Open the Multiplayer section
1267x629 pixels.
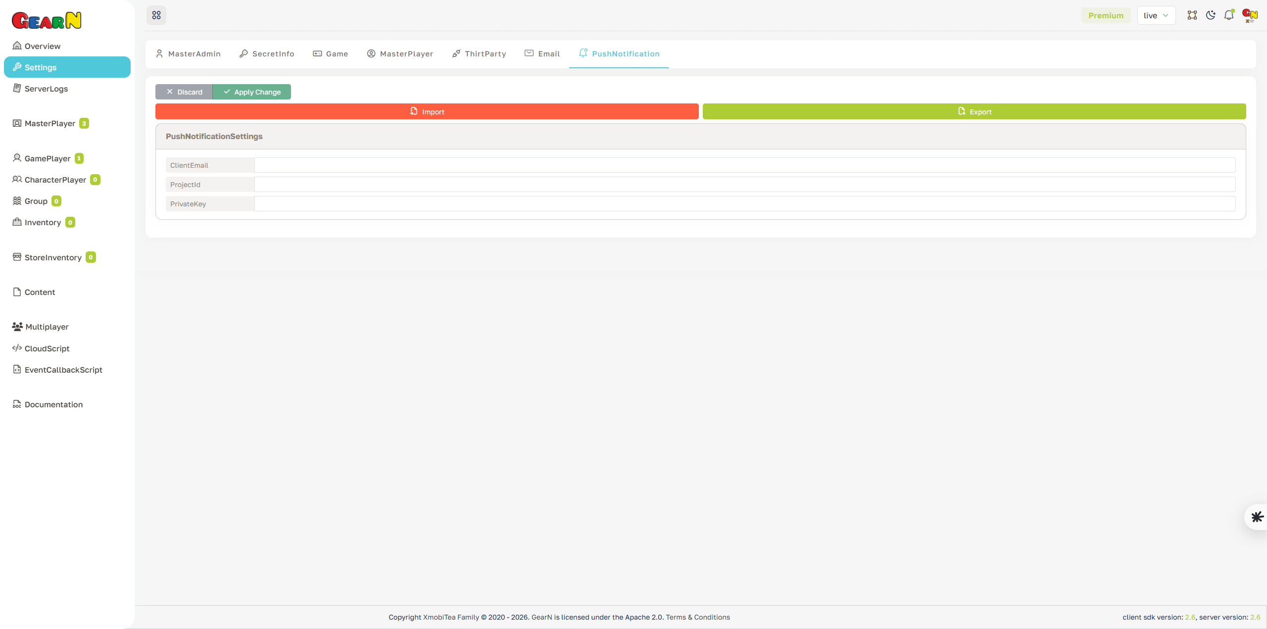[x=47, y=327]
